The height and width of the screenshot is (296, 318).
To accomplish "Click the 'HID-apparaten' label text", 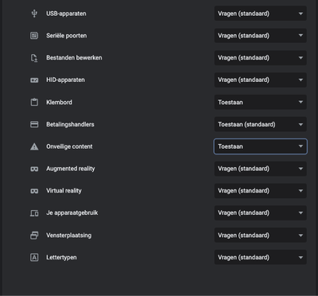I will coord(66,80).
